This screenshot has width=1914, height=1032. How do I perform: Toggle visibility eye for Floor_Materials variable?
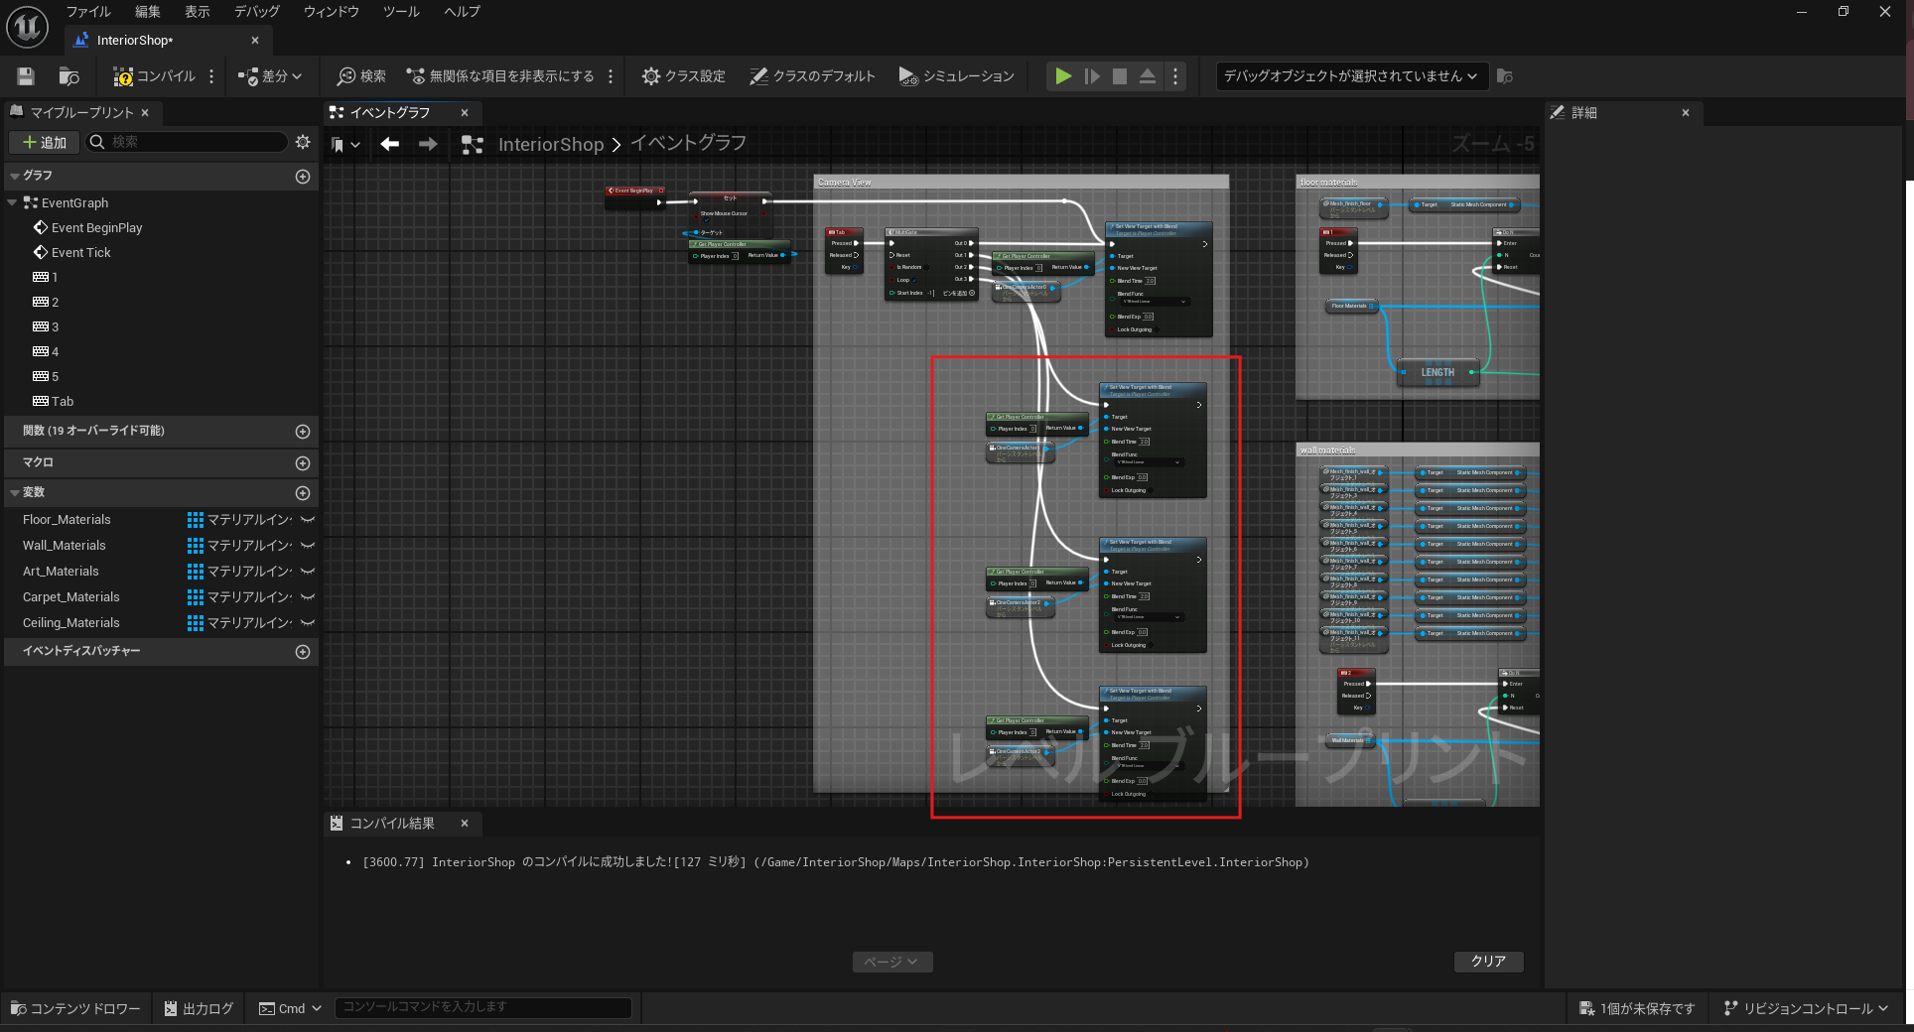click(308, 520)
